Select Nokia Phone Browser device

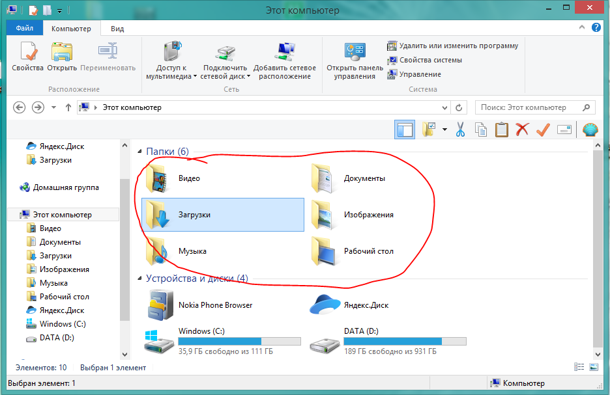point(222,305)
